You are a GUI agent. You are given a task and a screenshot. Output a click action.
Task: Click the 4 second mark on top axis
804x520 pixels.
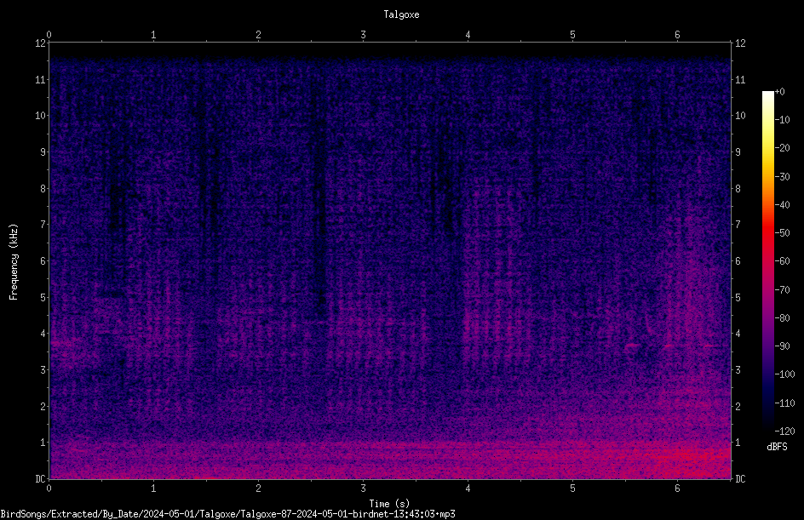pyautogui.click(x=468, y=35)
